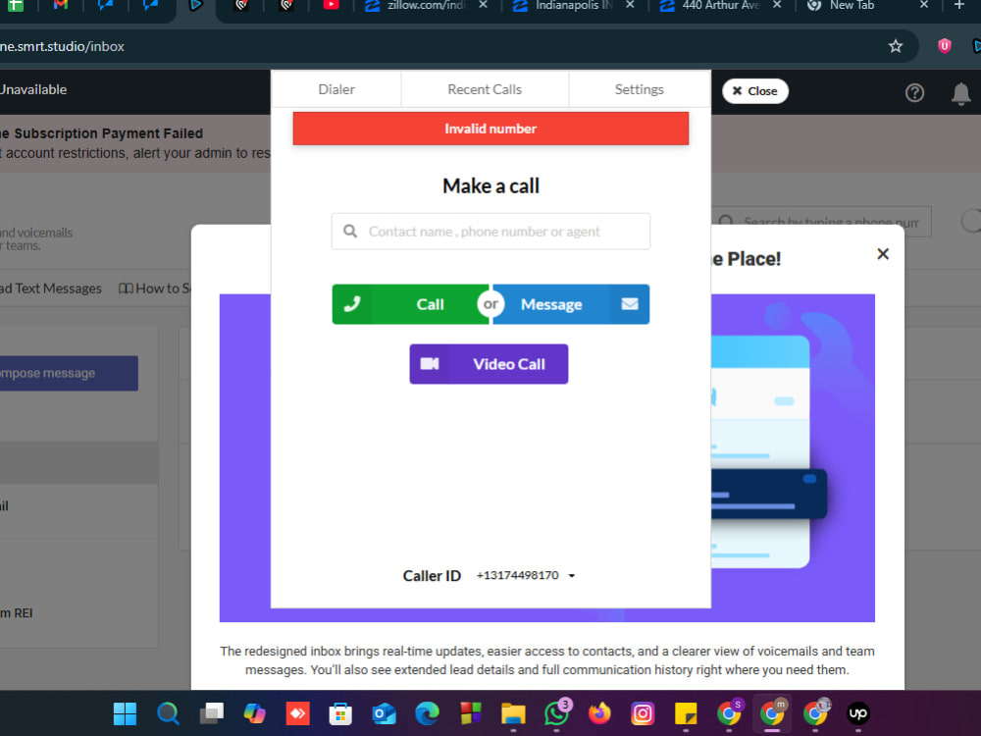Open the How to guide link
This screenshot has height=736, width=981.
155,289
